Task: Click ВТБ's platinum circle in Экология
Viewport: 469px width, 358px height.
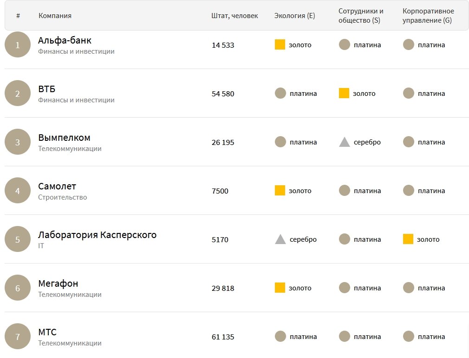Action: tap(280, 93)
